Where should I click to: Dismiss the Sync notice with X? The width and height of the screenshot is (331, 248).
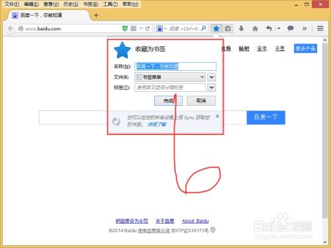[217, 116]
